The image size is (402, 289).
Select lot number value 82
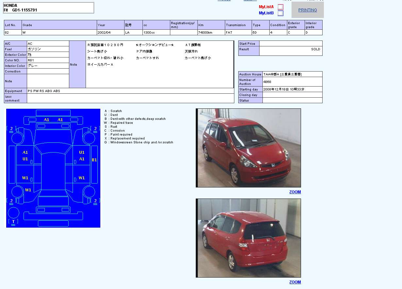coord(7,33)
